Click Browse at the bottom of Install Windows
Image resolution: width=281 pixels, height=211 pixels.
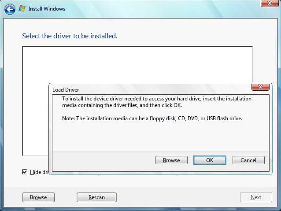tap(38, 197)
